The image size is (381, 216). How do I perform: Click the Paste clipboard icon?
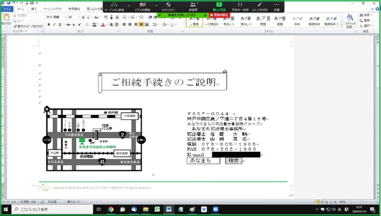pos(7,17)
